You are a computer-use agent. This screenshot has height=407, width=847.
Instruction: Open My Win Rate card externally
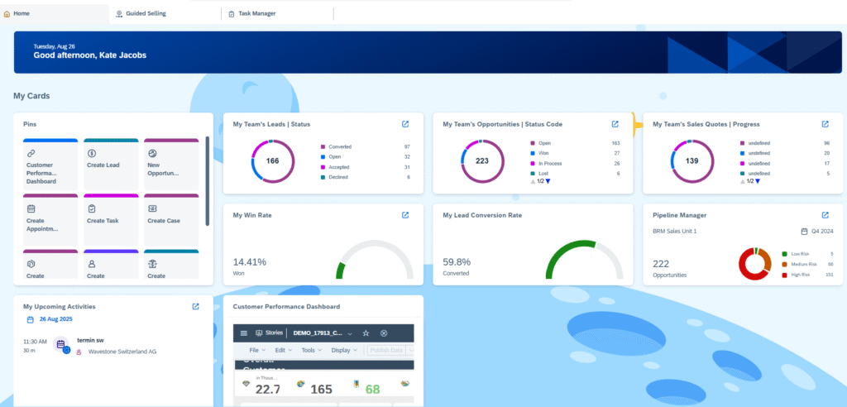[x=405, y=214]
